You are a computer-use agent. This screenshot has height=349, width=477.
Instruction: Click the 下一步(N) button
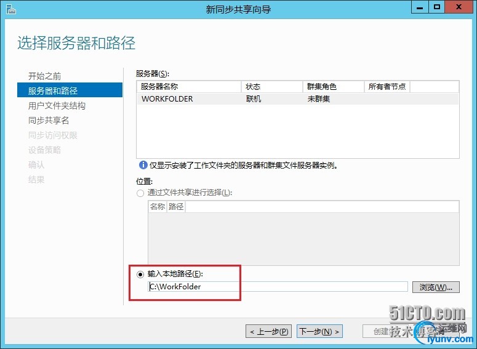(x=319, y=331)
